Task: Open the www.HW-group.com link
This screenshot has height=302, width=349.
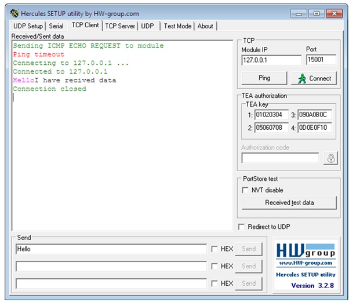Action: [306, 263]
